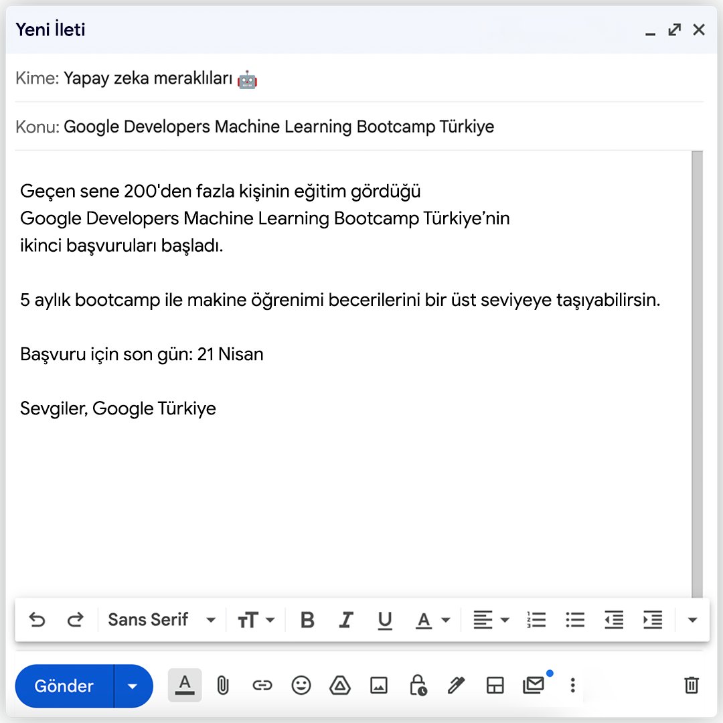Toggle italic formatting

pyautogui.click(x=346, y=620)
